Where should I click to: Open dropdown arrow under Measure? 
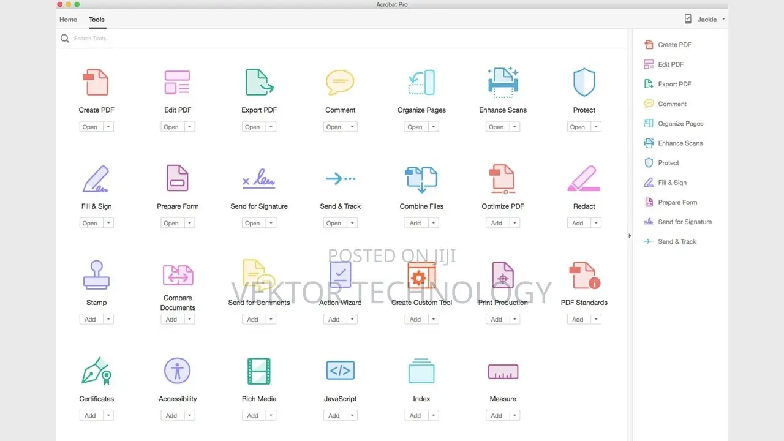tap(514, 415)
